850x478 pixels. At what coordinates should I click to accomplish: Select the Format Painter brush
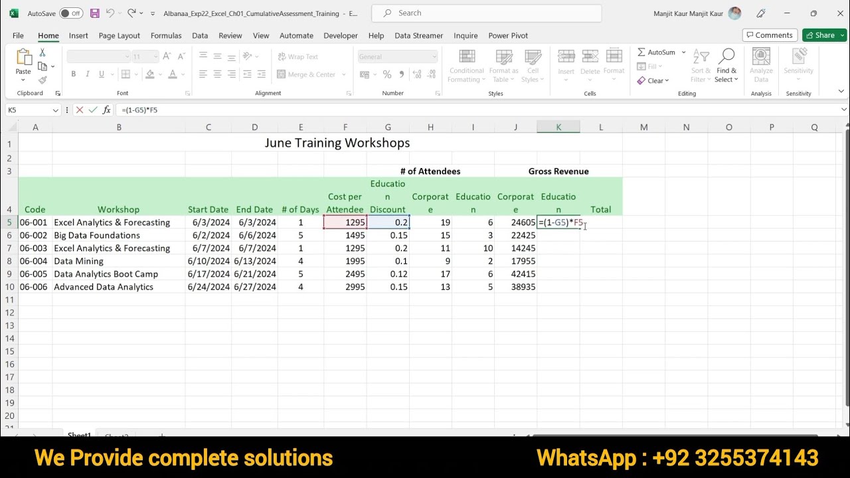(42, 80)
